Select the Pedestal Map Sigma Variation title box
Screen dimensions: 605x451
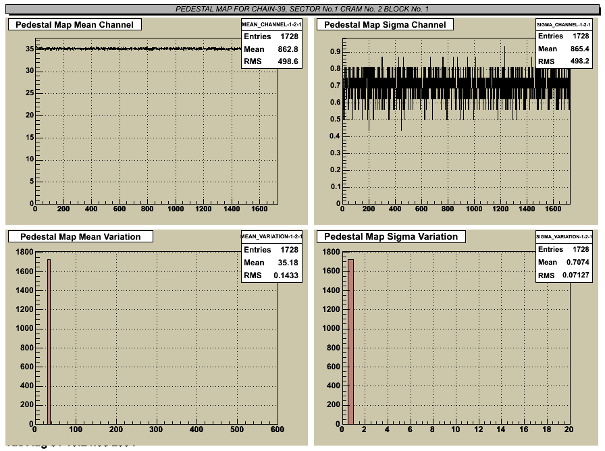point(391,236)
